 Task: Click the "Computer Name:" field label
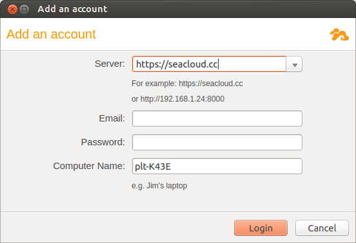point(89,166)
